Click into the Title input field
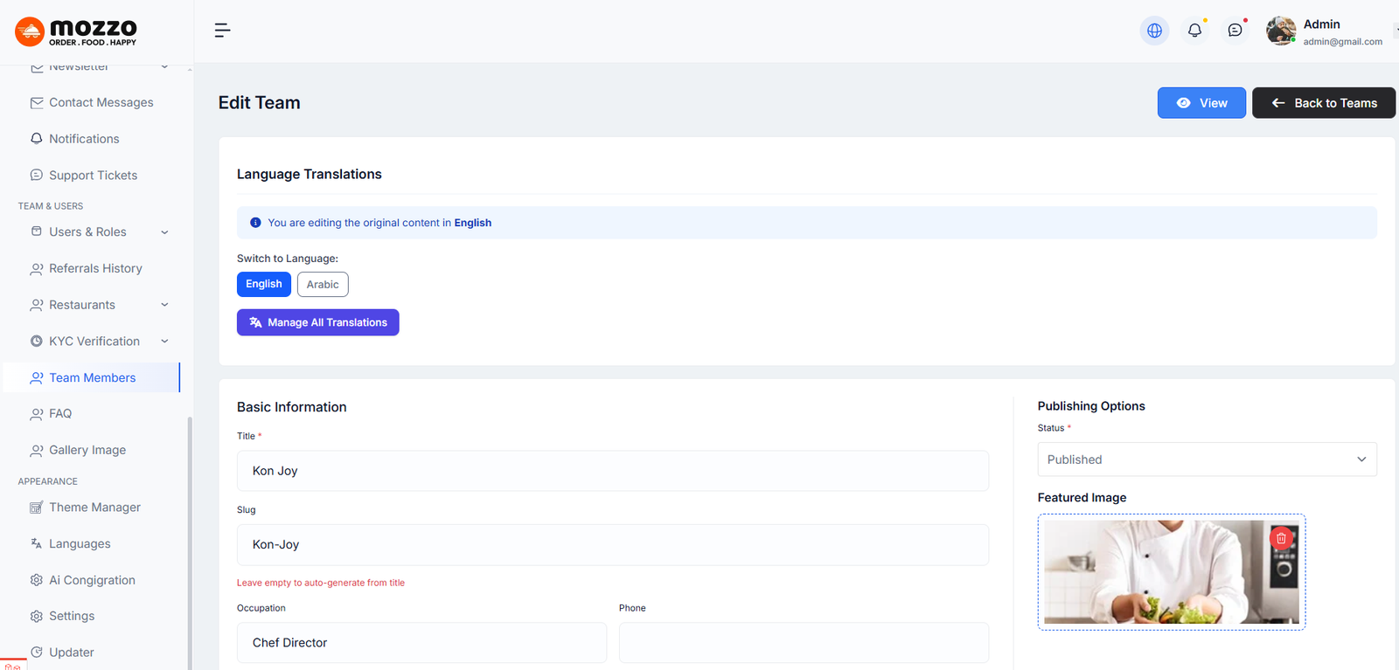The height and width of the screenshot is (670, 1399). 612,471
